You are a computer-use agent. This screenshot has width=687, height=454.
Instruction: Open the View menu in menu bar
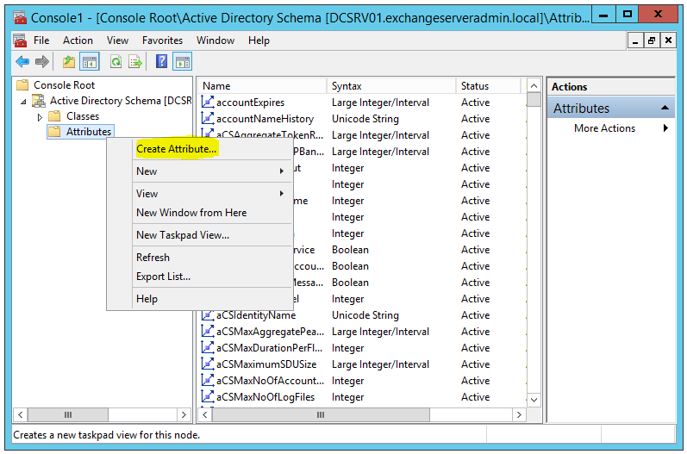tap(117, 40)
